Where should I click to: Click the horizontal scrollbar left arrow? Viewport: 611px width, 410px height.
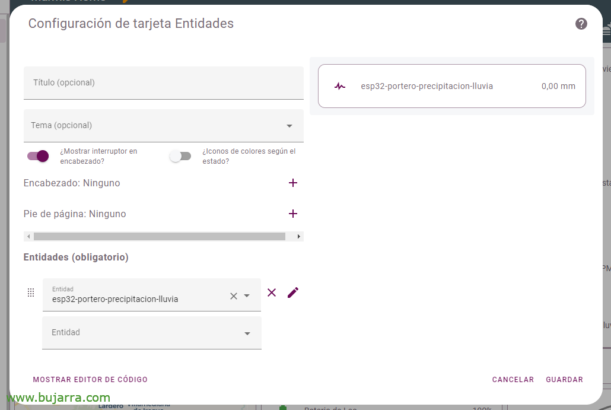coord(28,236)
